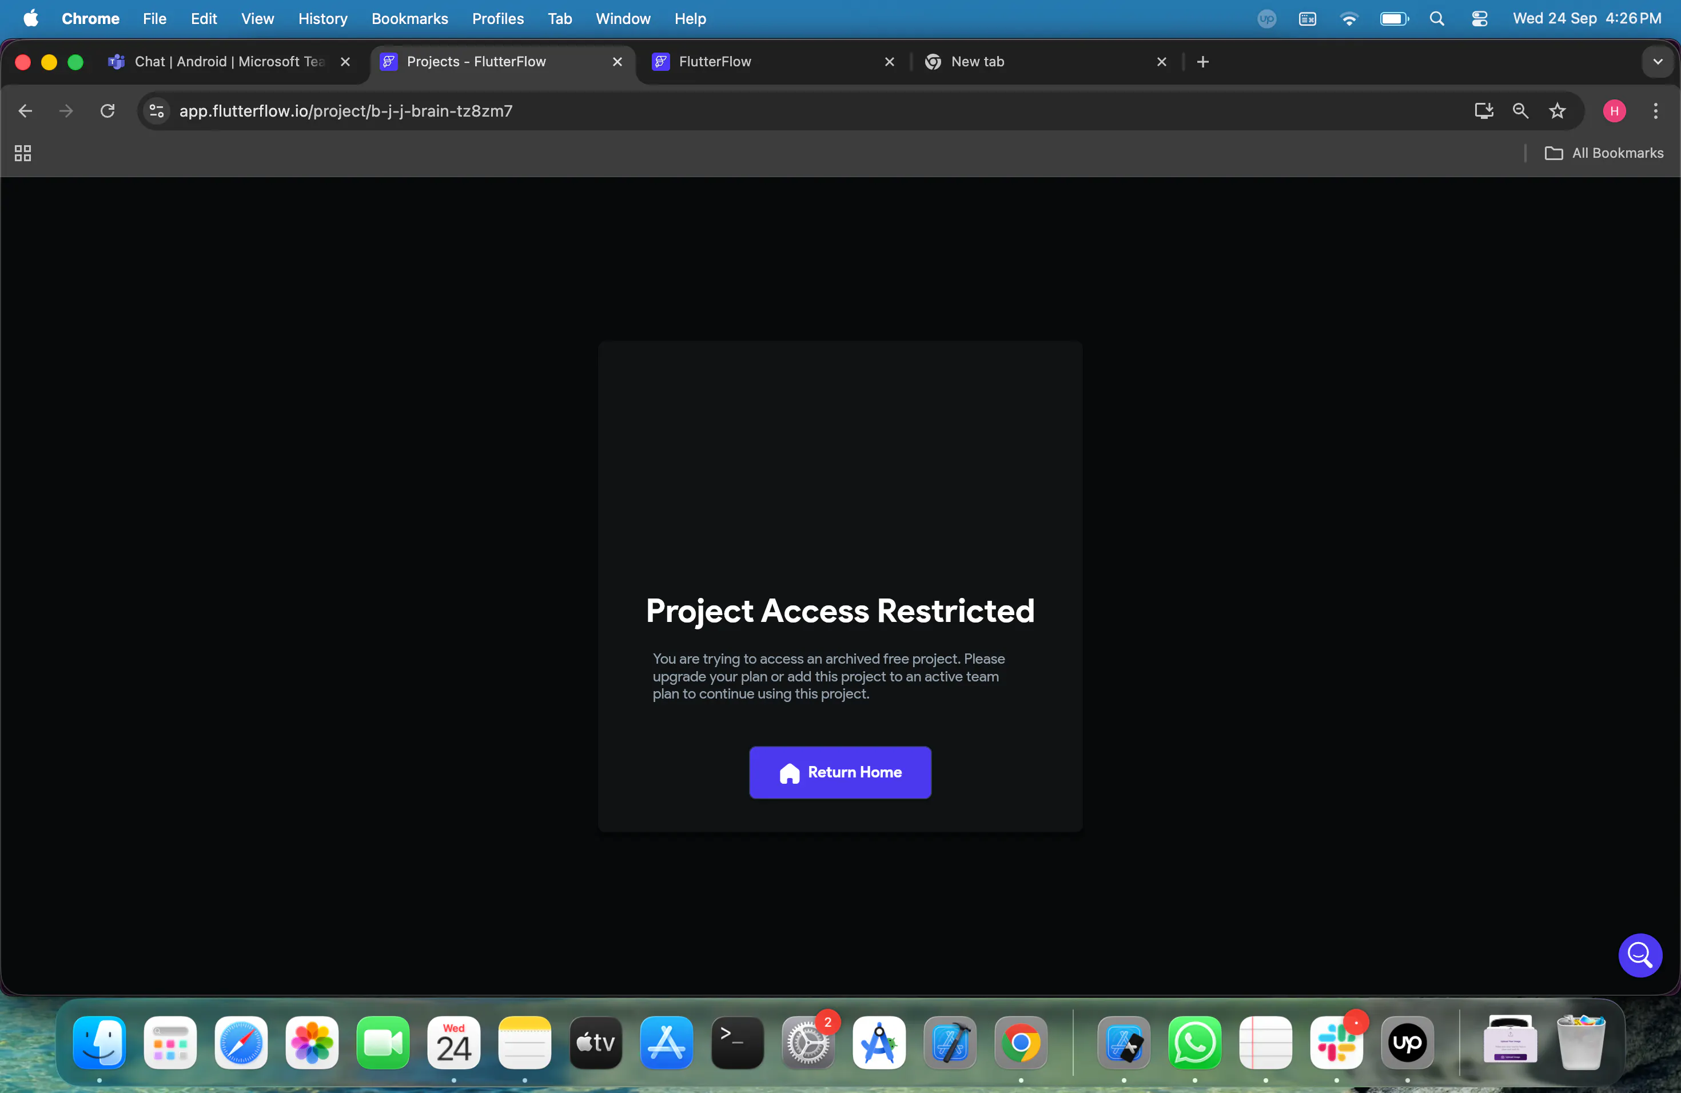
Task: View site information icon in address bar
Action: 157,111
